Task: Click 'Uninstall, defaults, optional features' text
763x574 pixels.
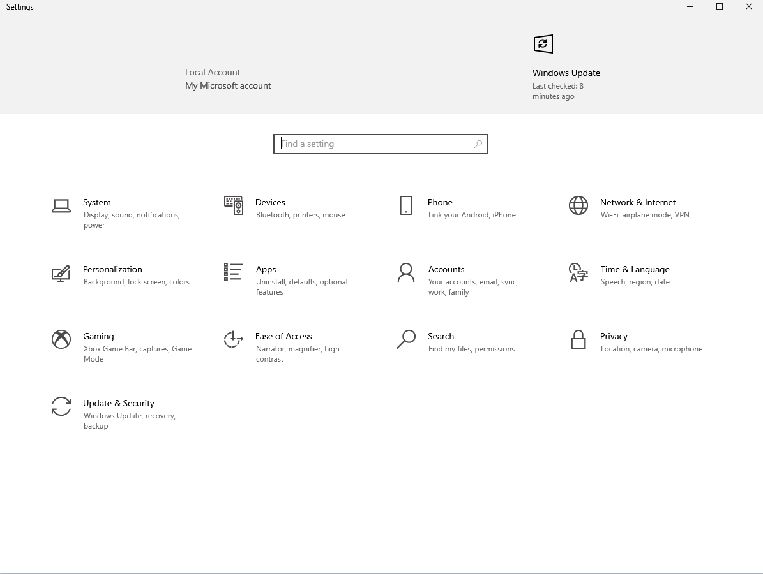Action: [x=302, y=287]
